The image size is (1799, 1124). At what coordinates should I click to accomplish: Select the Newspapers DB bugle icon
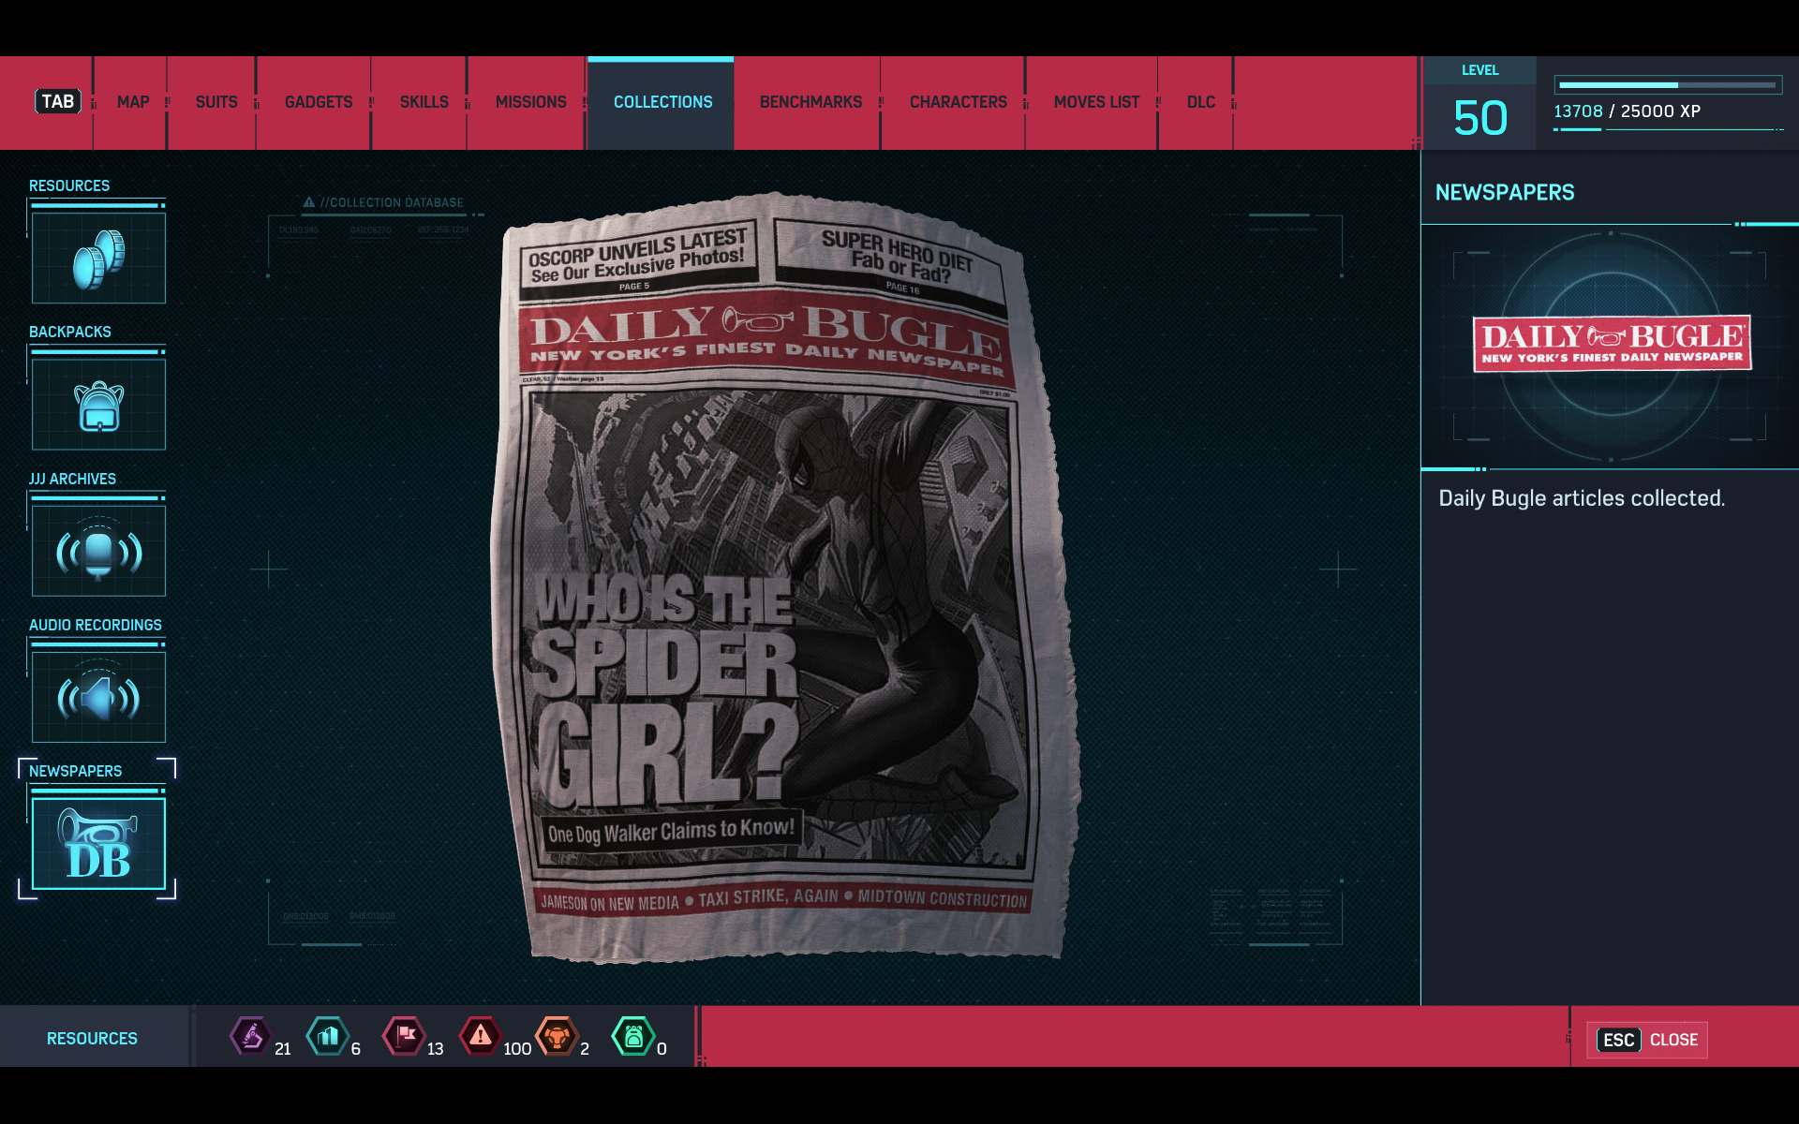[98, 844]
